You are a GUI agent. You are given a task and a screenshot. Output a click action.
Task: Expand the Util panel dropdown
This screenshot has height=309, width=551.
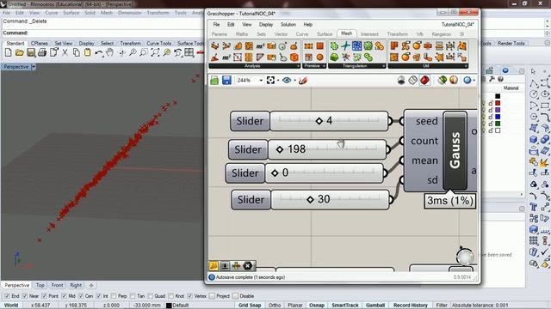[x=466, y=66]
